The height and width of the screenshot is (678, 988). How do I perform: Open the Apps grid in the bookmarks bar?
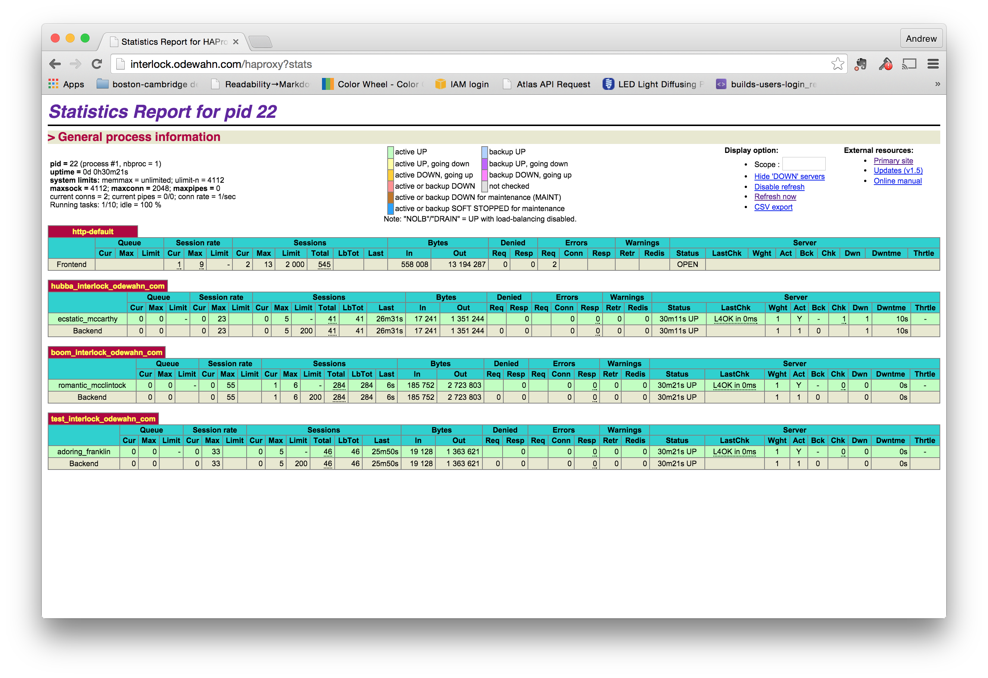click(x=66, y=84)
